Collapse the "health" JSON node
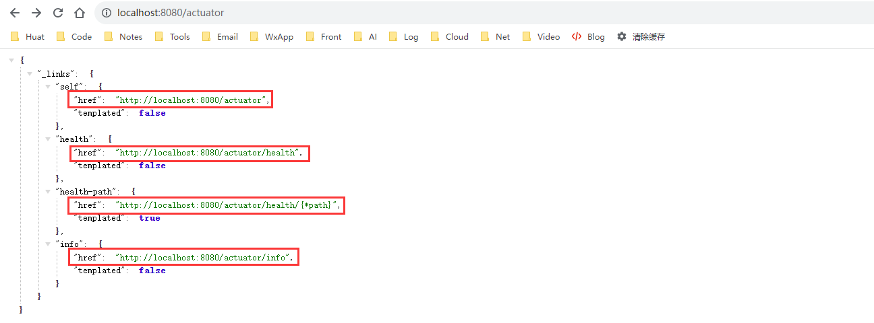The image size is (874, 323). click(x=48, y=139)
